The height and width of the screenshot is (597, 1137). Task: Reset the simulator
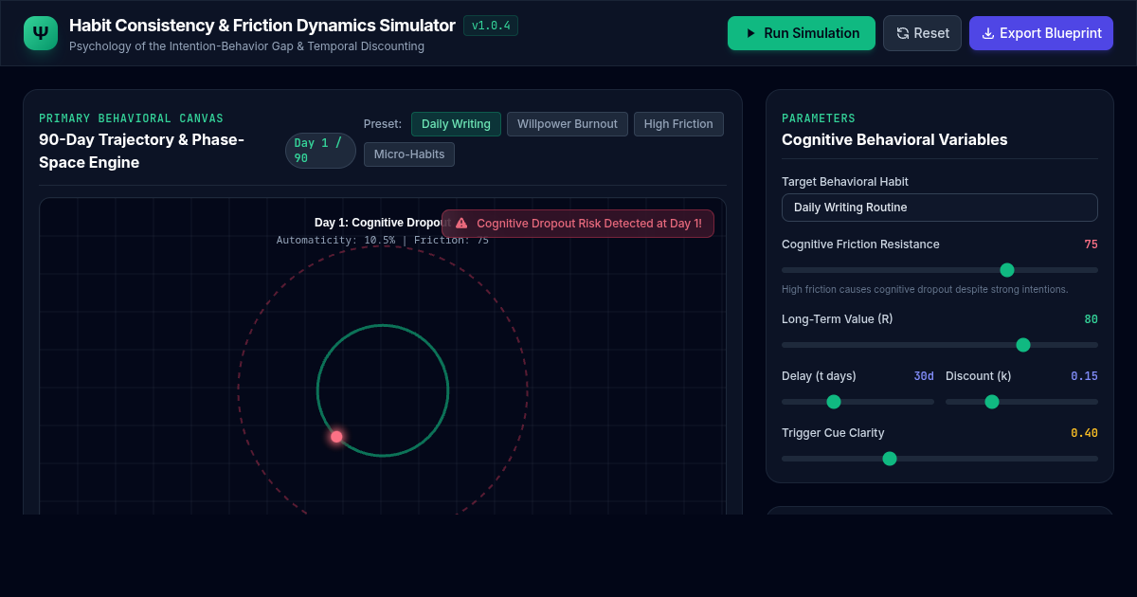(922, 33)
